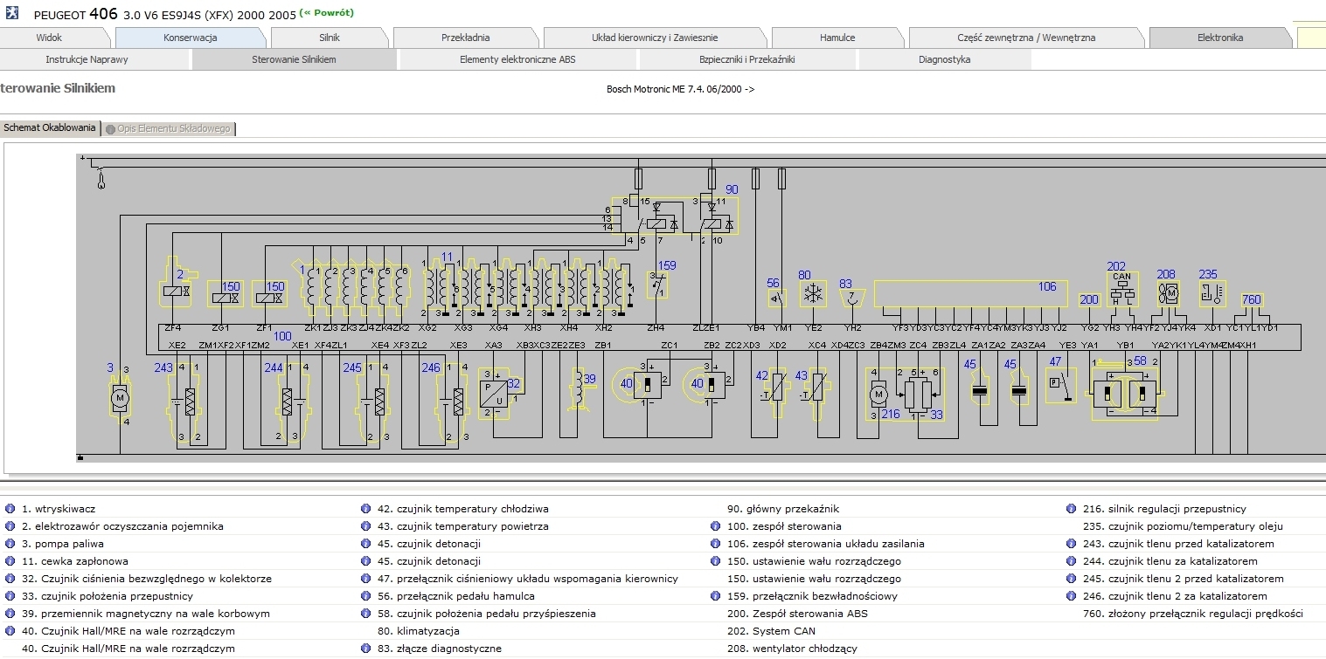Open the Elektronika tab
The width and height of the screenshot is (1326, 659).
point(1219,38)
